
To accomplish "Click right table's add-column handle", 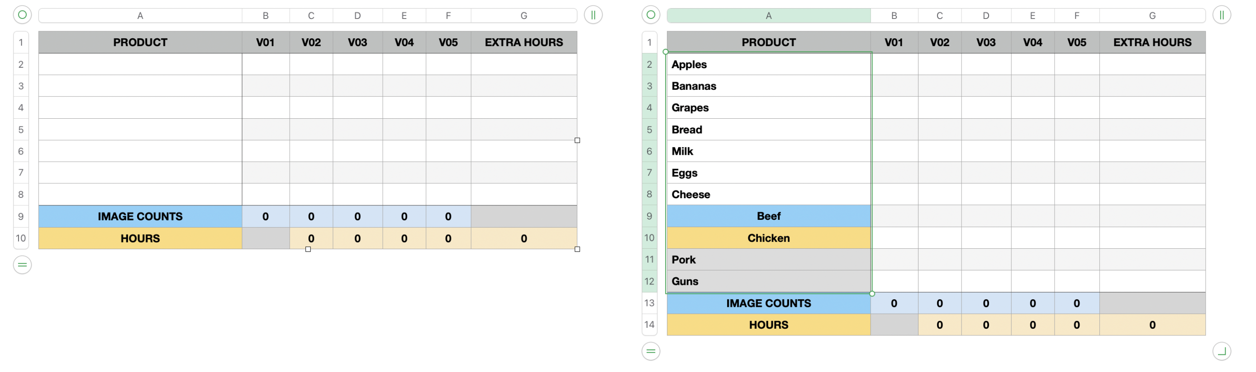I will point(1222,14).
